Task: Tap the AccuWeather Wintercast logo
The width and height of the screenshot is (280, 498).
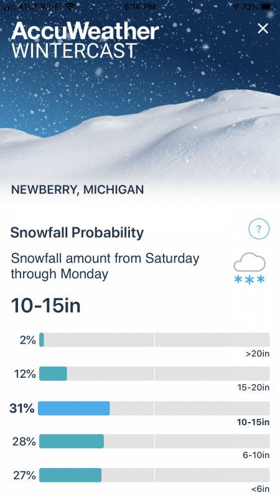Action: [x=85, y=40]
